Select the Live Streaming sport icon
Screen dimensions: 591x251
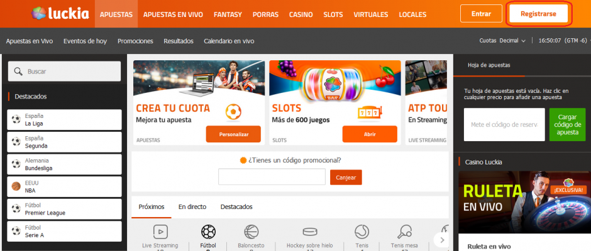160,232
